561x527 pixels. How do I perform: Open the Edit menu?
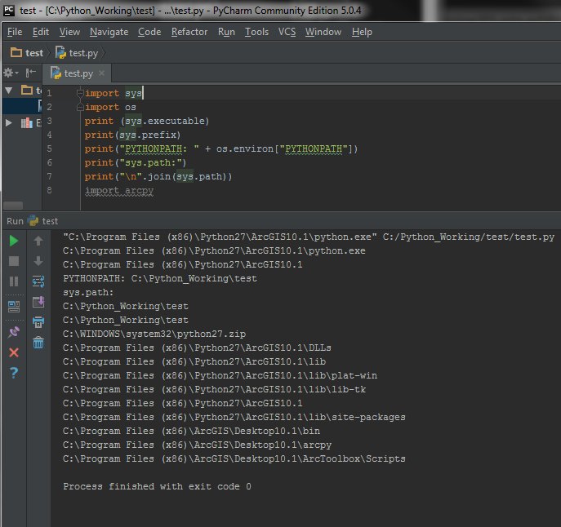(41, 32)
